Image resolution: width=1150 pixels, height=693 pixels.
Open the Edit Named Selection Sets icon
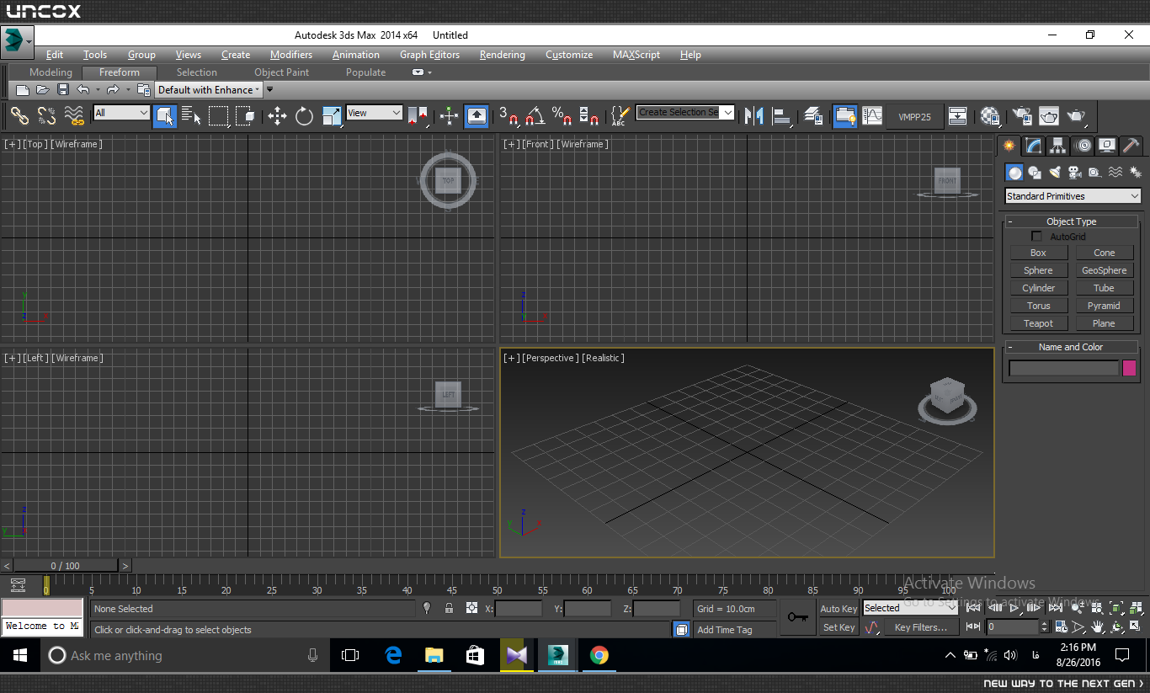coord(620,116)
